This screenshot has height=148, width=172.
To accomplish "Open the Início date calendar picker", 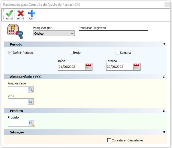I will click(89, 67).
